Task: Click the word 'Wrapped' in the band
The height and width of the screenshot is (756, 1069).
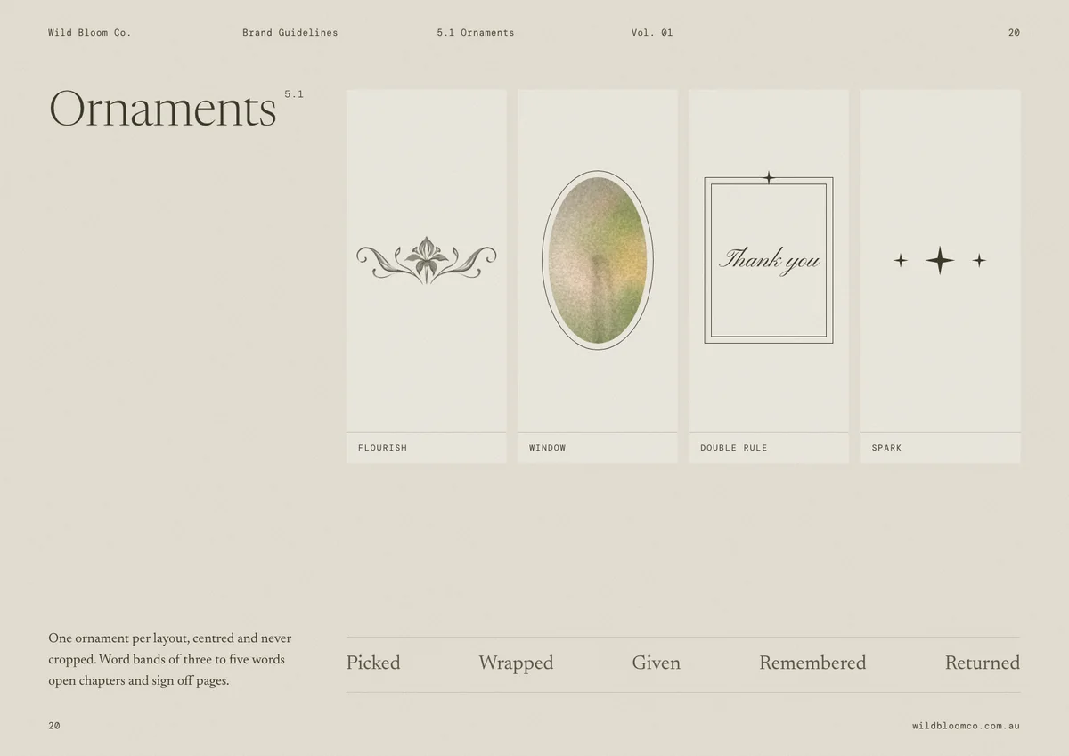Action: coord(516,663)
